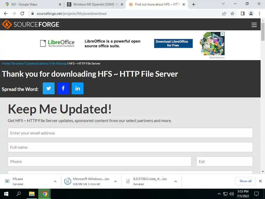Open the Chrome three-dot menu
Screen dimensions: 265x199
[x=259, y=13]
